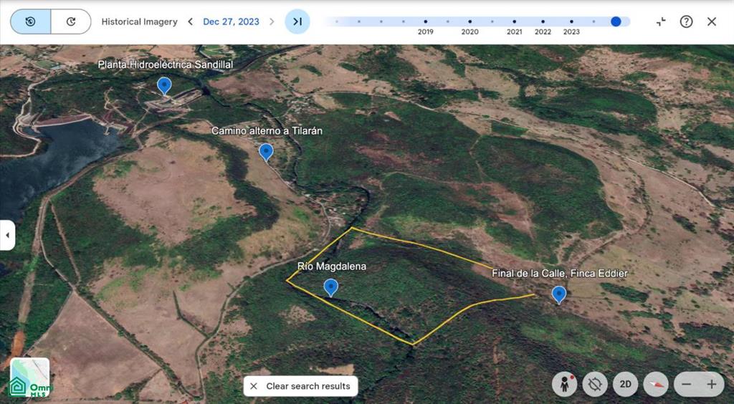Screen dimensions: 734x404
Task: Collapse the historical imagery toolbar
Action: click(x=661, y=21)
